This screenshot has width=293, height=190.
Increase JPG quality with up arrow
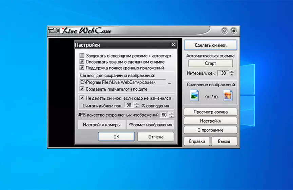(172, 113)
